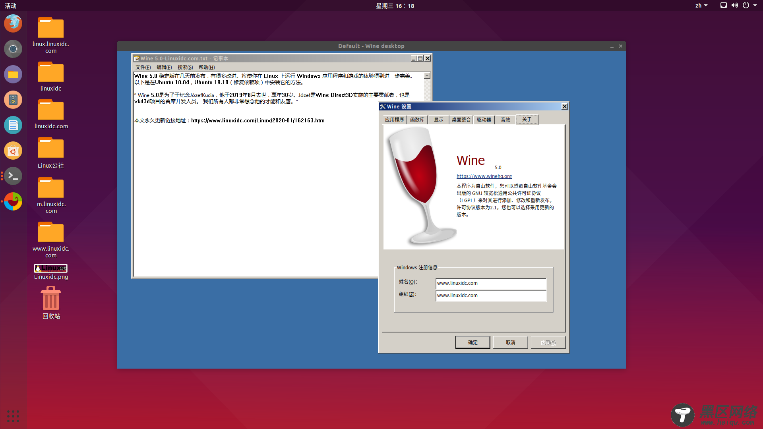Select the linuxidc.com desktop folder

coord(51,114)
